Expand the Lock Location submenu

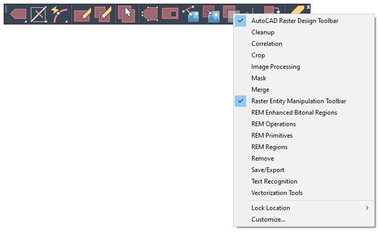[304, 208]
